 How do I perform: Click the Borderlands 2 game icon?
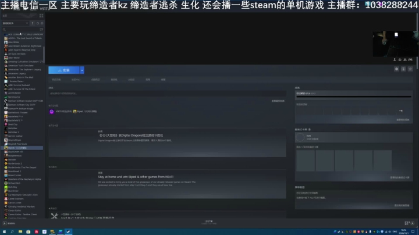(6, 163)
